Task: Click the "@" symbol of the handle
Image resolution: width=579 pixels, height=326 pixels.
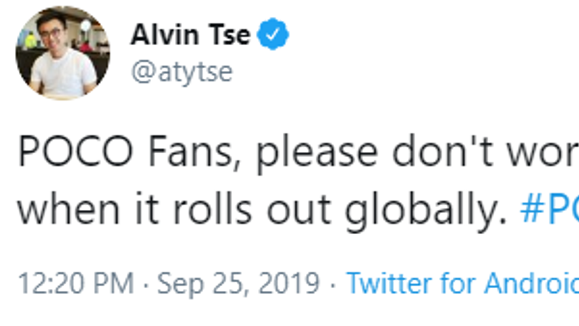Action: click(143, 72)
